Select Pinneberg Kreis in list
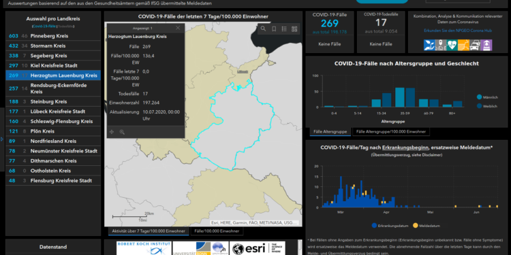Viewport: 511px width, 255px height. click(x=53, y=36)
